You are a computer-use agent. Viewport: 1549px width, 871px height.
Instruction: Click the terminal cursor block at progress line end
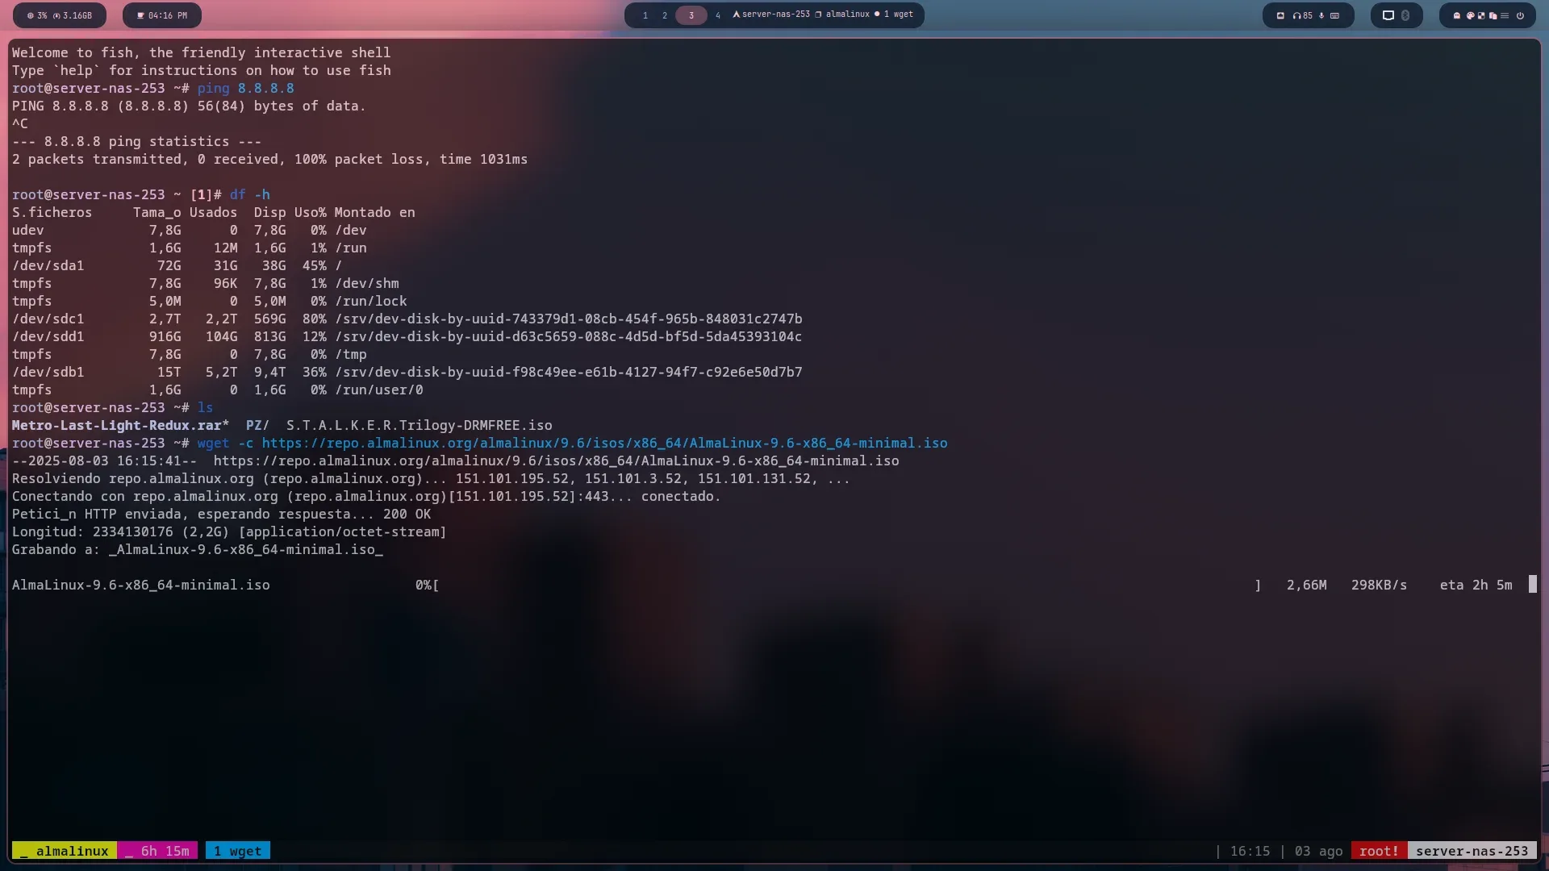tap(1533, 585)
